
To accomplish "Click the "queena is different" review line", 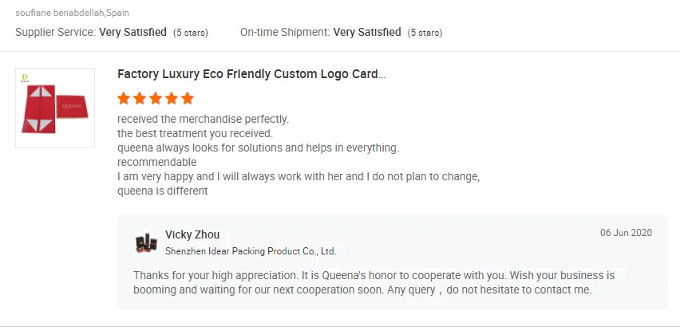I will [x=162, y=191].
